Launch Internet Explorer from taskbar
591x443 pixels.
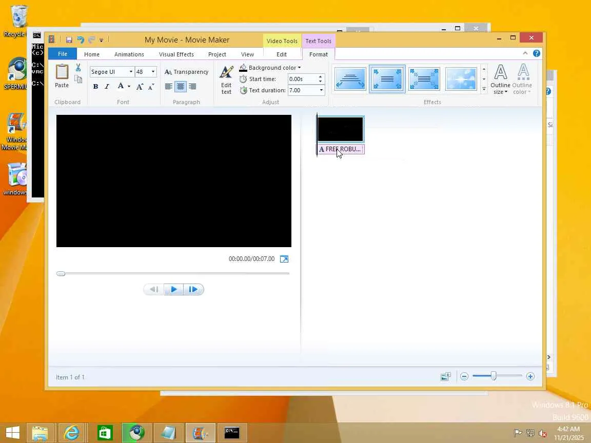(x=72, y=432)
